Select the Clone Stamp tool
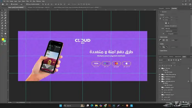 click(5, 21)
